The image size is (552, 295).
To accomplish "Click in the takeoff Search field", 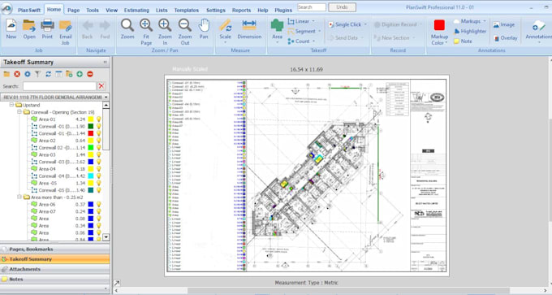I will point(59,86).
